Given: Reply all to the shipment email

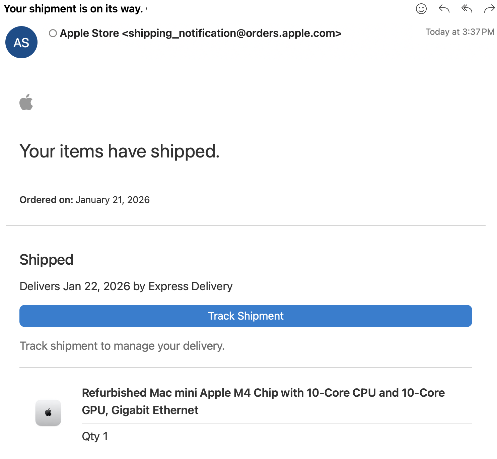Looking at the screenshot, I should [467, 9].
